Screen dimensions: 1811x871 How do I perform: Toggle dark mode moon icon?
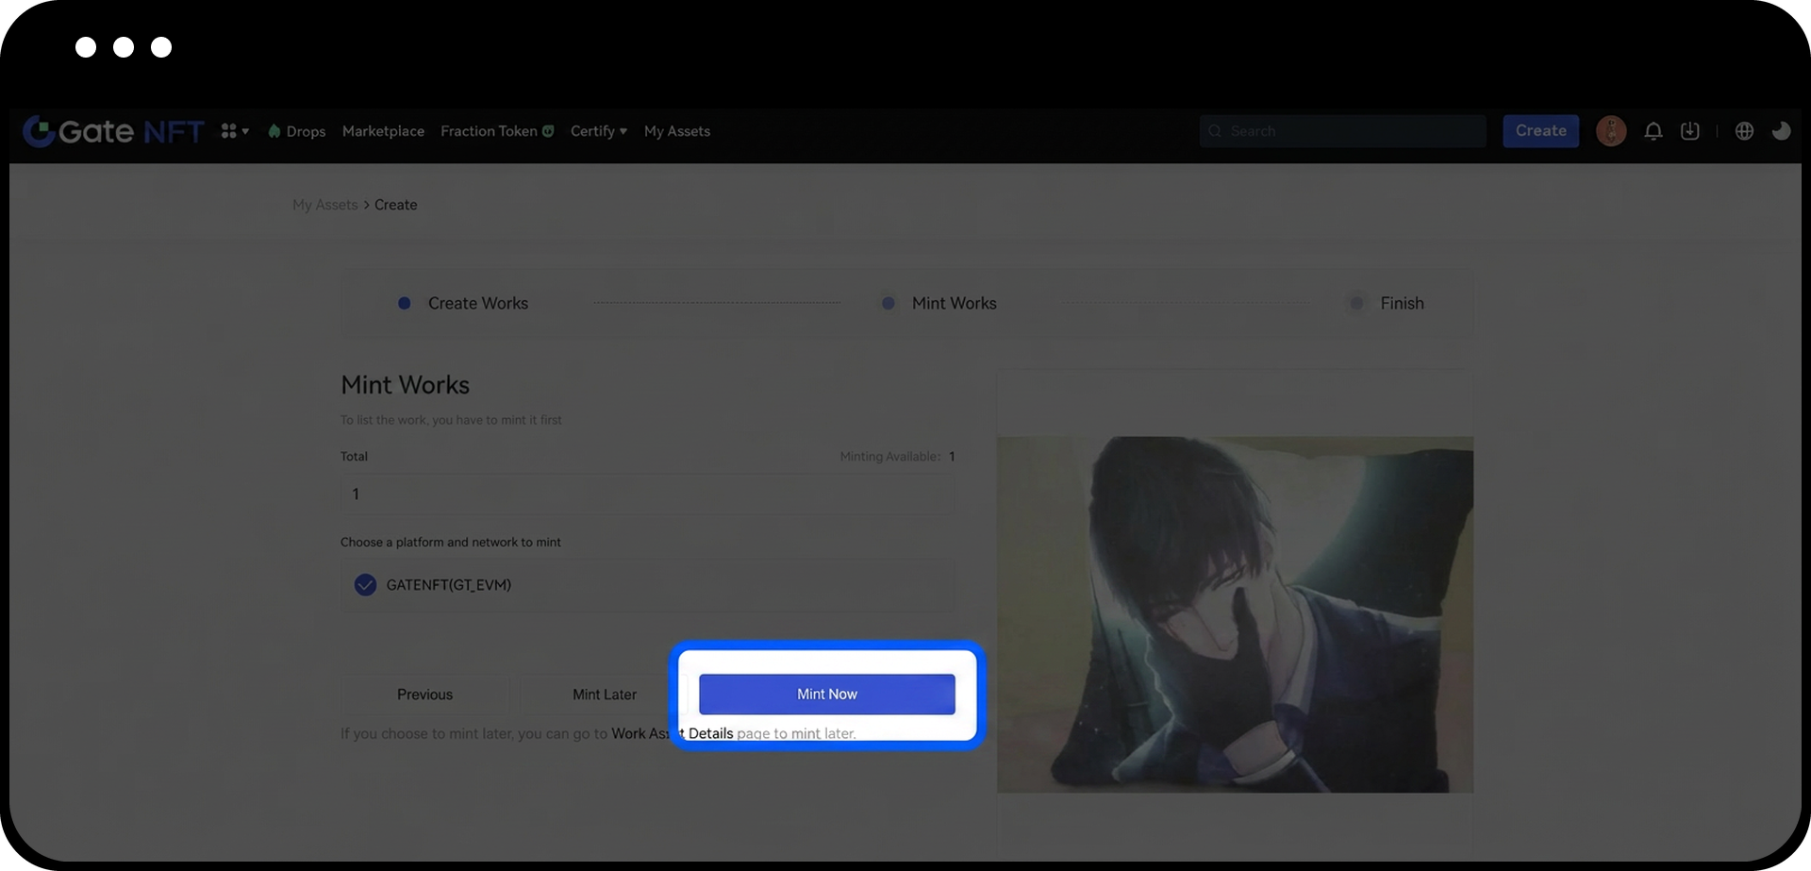1781,131
